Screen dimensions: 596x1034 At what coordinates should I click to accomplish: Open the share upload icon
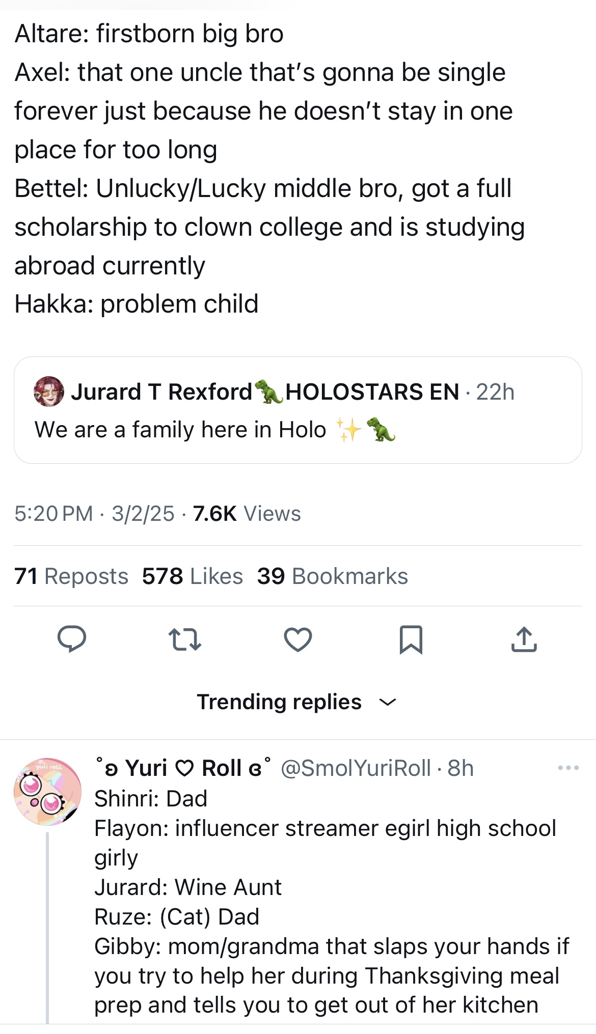point(524,639)
